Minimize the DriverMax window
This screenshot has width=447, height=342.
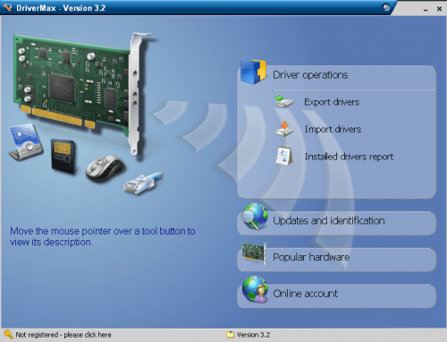pos(426,9)
